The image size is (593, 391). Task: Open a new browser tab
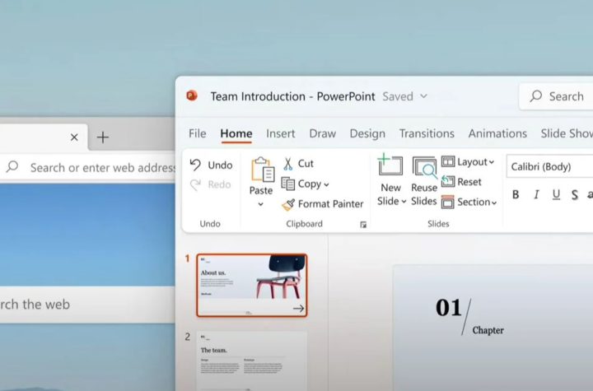point(102,137)
